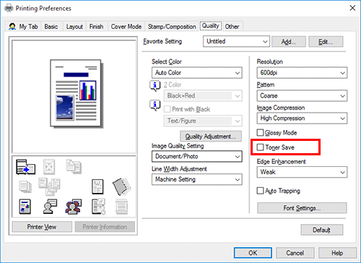Expand the Resolution 600dpi dropdown
The width and height of the screenshot is (361, 263).
[x=302, y=73]
